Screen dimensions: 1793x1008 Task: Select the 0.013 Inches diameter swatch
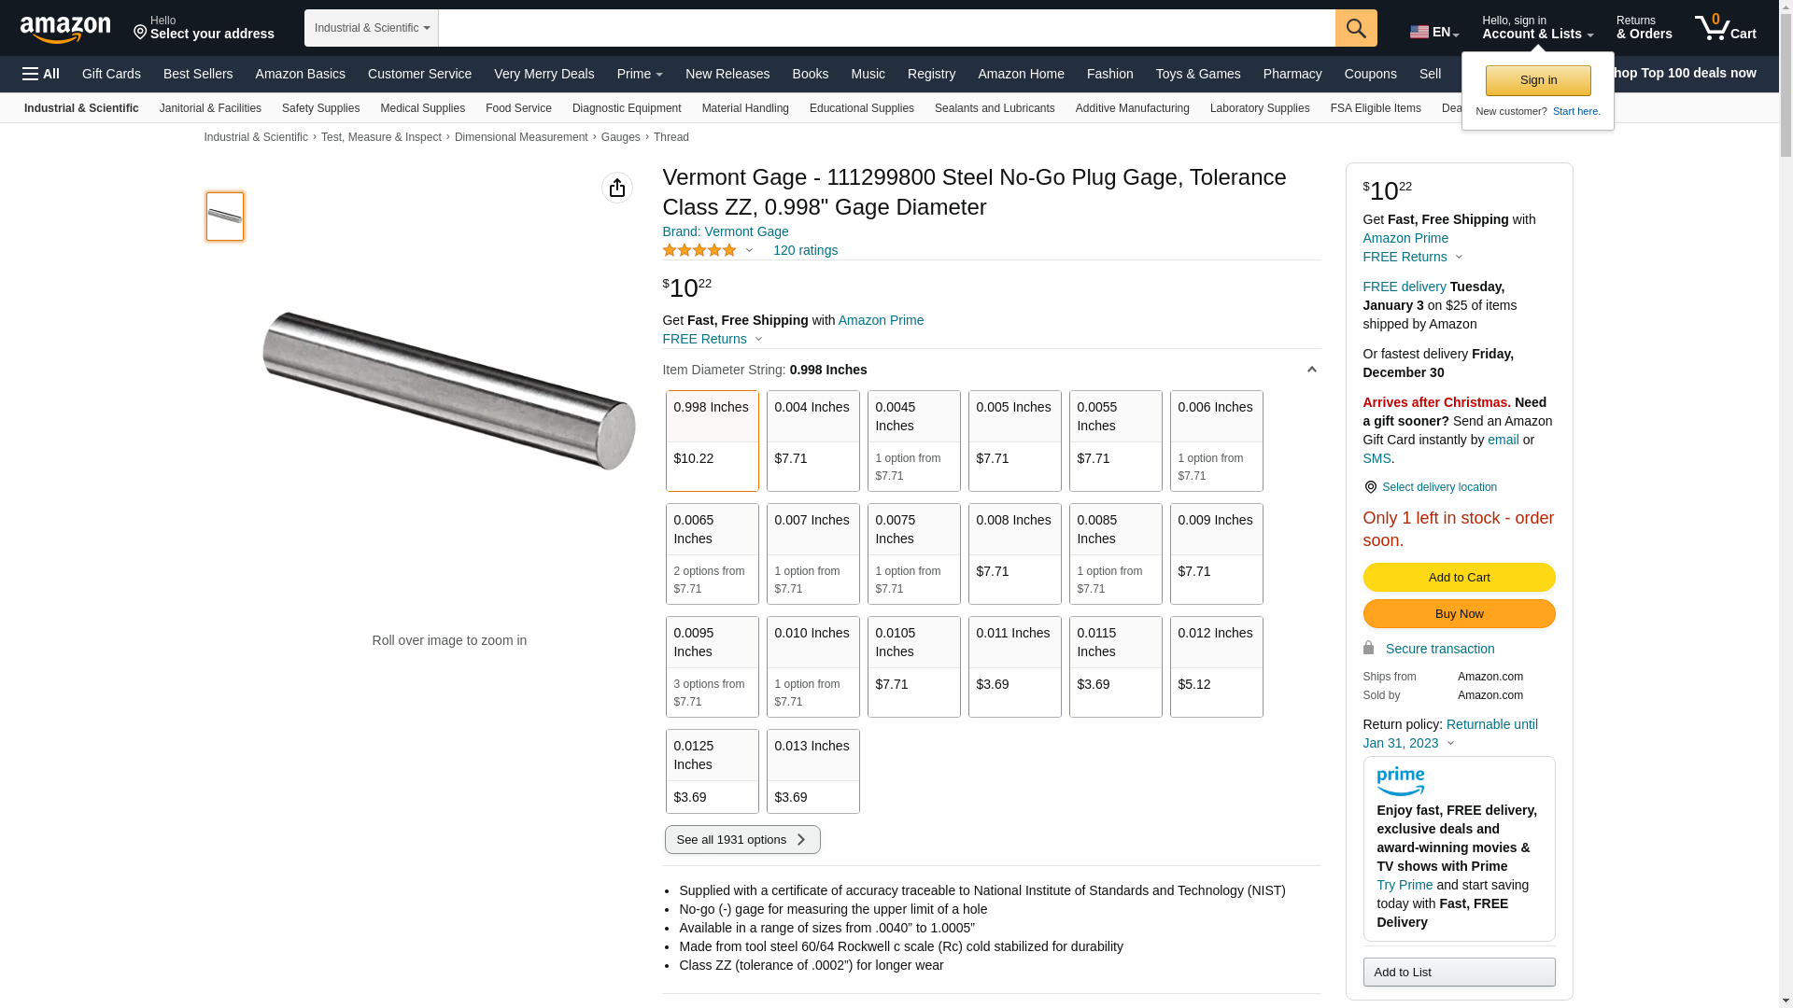pyautogui.click(x=812, y=771)
